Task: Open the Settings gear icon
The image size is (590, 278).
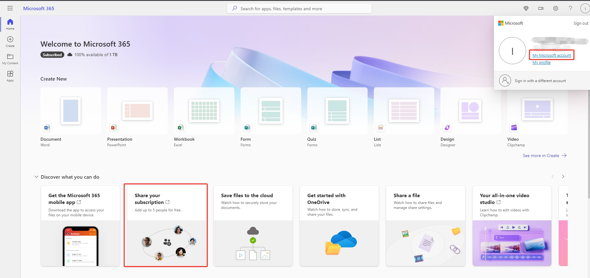Action: point(556,8)
